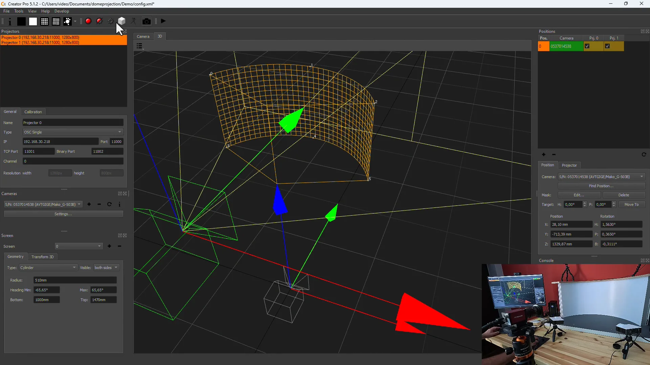The width and height of the screenshot is (650, 365).
Task: Switch to the 3D view tab
Action: pyautogui.click(x=160, y=36)
